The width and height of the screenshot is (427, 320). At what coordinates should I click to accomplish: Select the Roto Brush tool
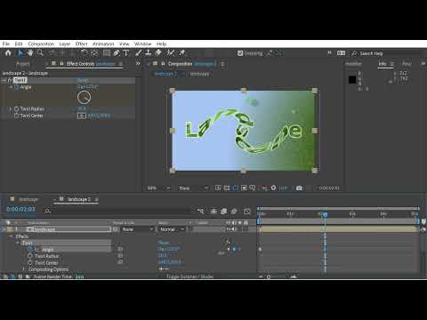point(171,53)
